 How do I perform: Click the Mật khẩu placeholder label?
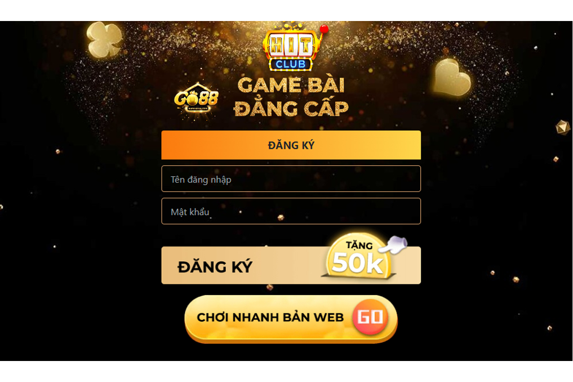coord(190,212)
